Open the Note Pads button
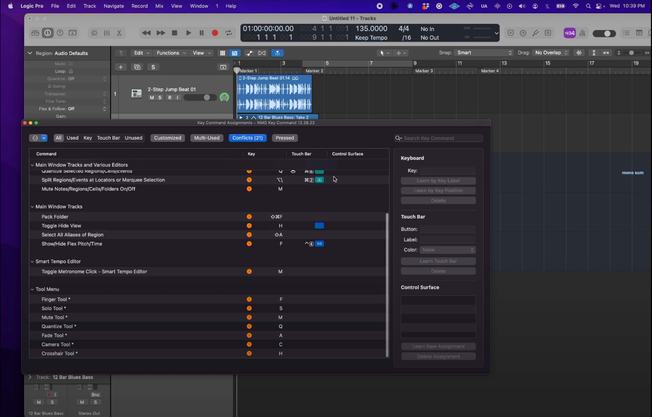652x417 pixels. coord(639,33)
